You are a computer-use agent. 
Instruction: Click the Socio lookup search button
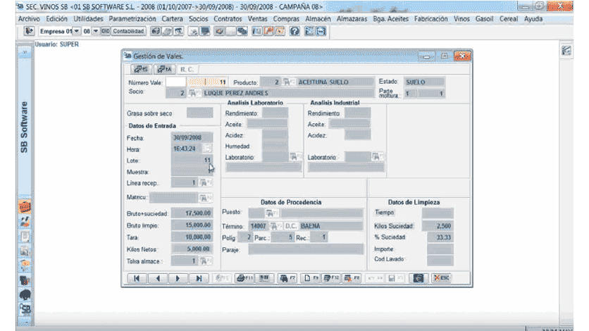[194, 92]
